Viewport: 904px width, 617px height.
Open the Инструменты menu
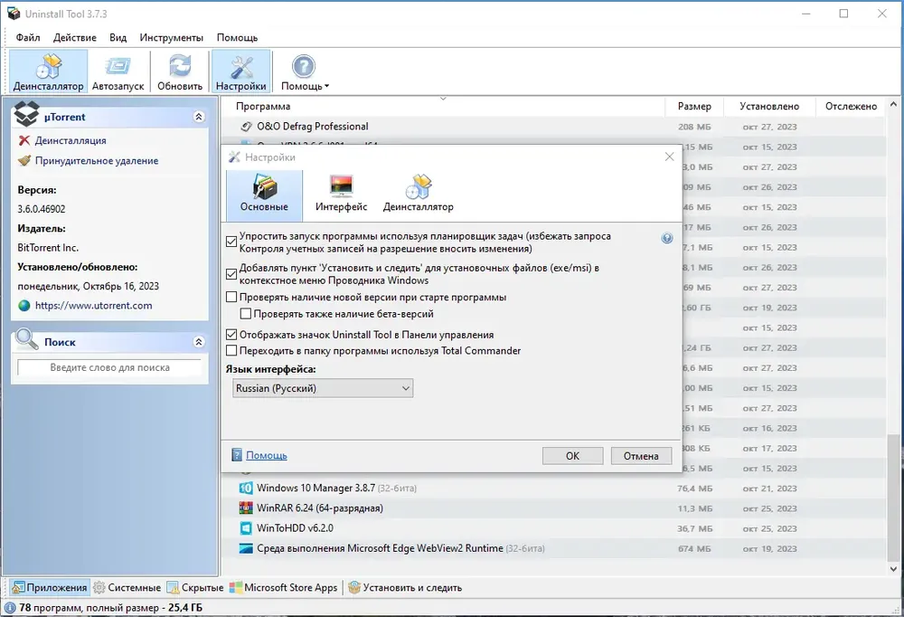point(171,37)
